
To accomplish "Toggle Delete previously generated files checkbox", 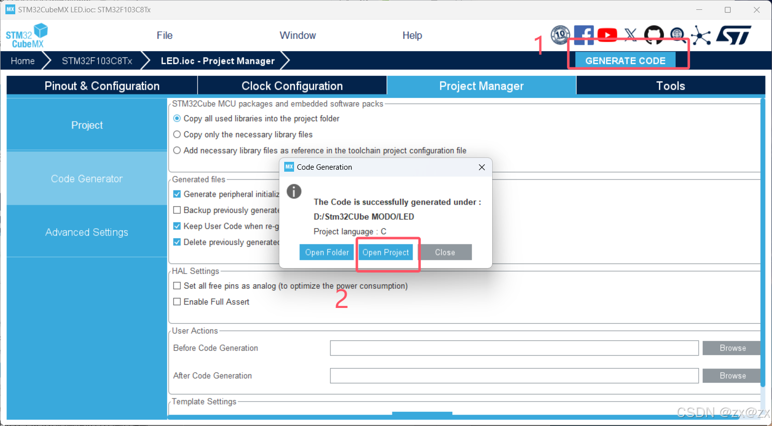I will (177, 242).
